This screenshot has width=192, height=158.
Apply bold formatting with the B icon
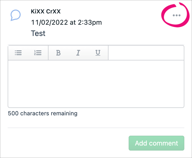(x=58, y=53)
